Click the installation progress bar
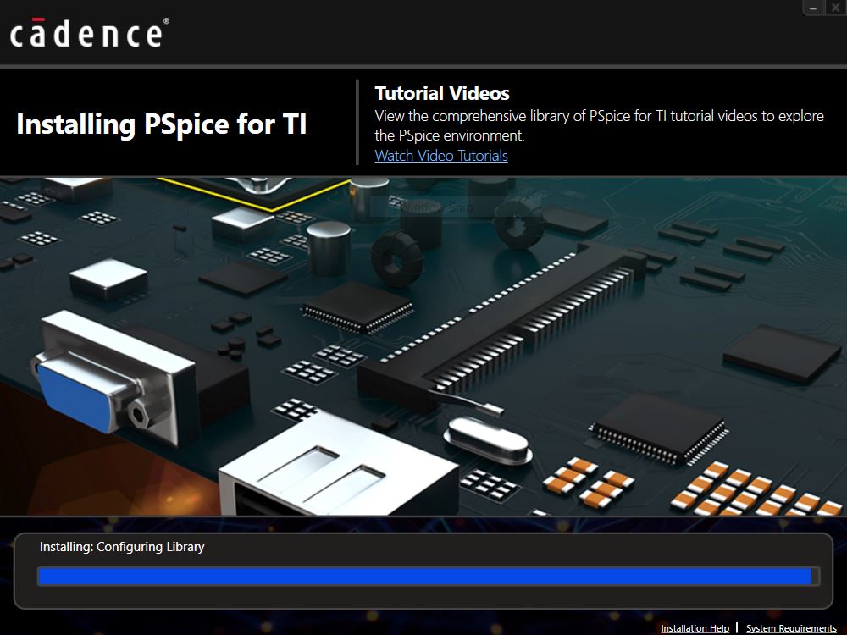847x635 pixels. (x=429, y=576)
